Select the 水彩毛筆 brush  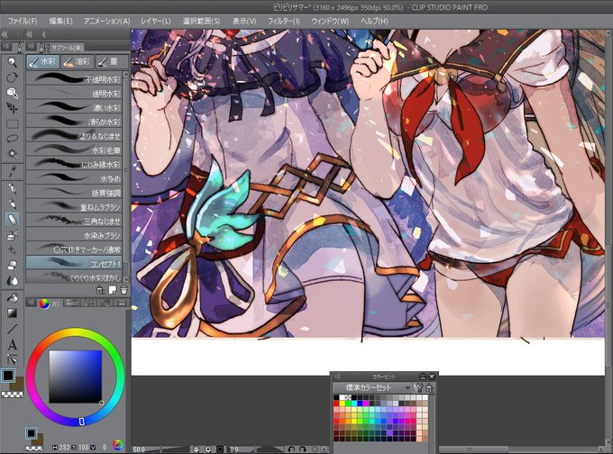[x=74, y=150]
